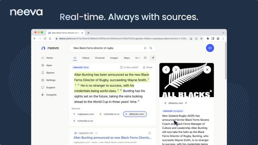Bookmark the rugbypass.com result
Image resolution: width=258 pixels, height=145 pixels.
pos(149,133)
